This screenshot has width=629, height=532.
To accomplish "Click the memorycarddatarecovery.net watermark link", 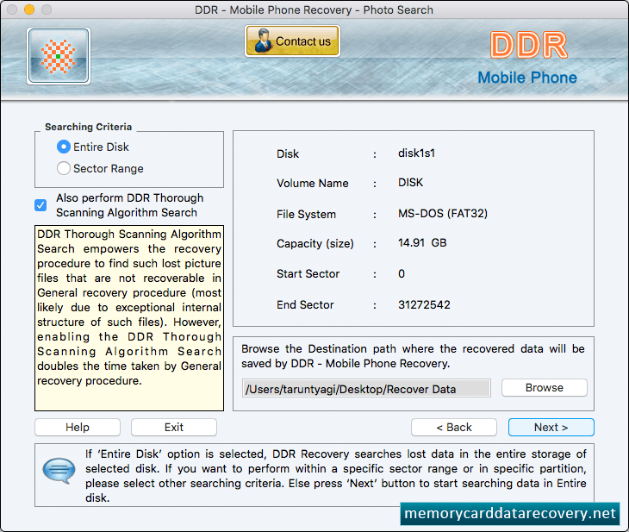I will [510, 514].
